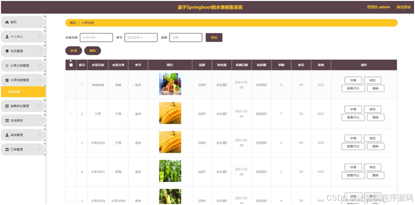Click 管理员 admin in the header

point(379,7)
